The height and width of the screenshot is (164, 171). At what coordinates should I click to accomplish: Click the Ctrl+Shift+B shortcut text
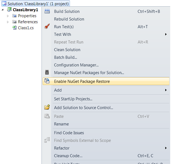[149, 11]
